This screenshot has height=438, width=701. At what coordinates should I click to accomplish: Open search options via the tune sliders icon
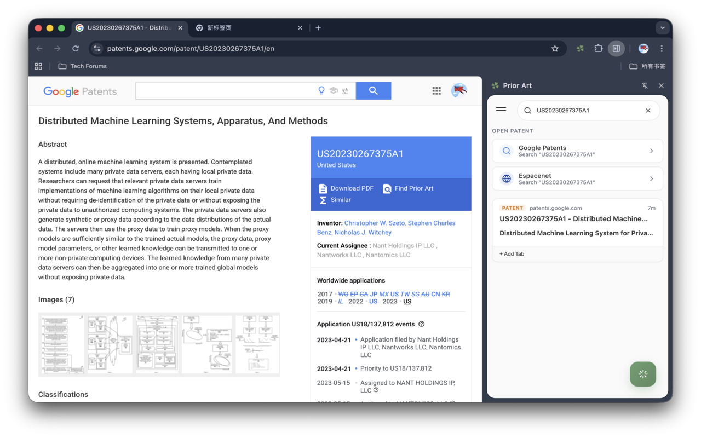pos(345,91)
